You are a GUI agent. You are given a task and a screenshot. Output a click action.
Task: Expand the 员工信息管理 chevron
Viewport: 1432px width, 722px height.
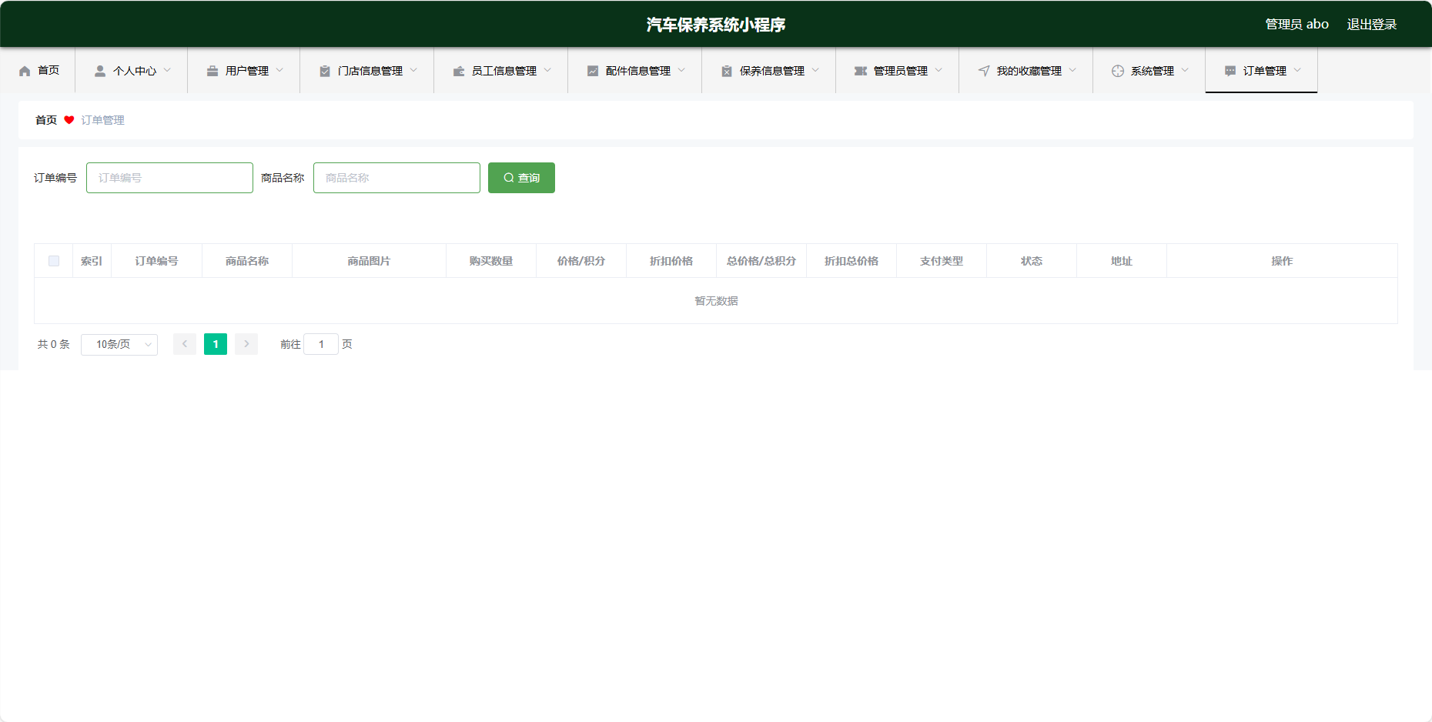tap(547, 70)
